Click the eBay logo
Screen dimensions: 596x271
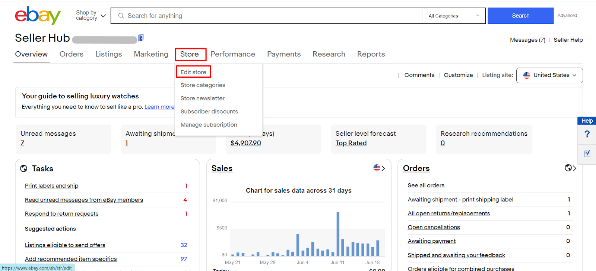click(38, 16)
